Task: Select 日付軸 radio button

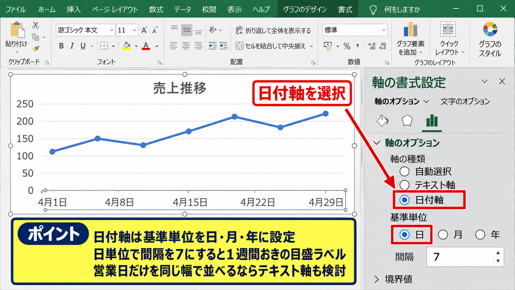Action: click(404, 200)
